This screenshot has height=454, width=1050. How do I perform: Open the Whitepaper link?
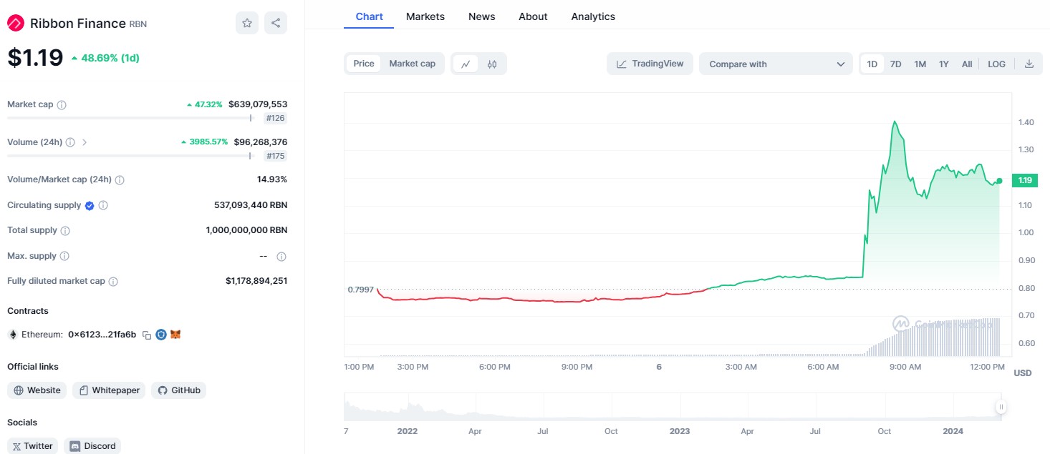tap(109, 390)
